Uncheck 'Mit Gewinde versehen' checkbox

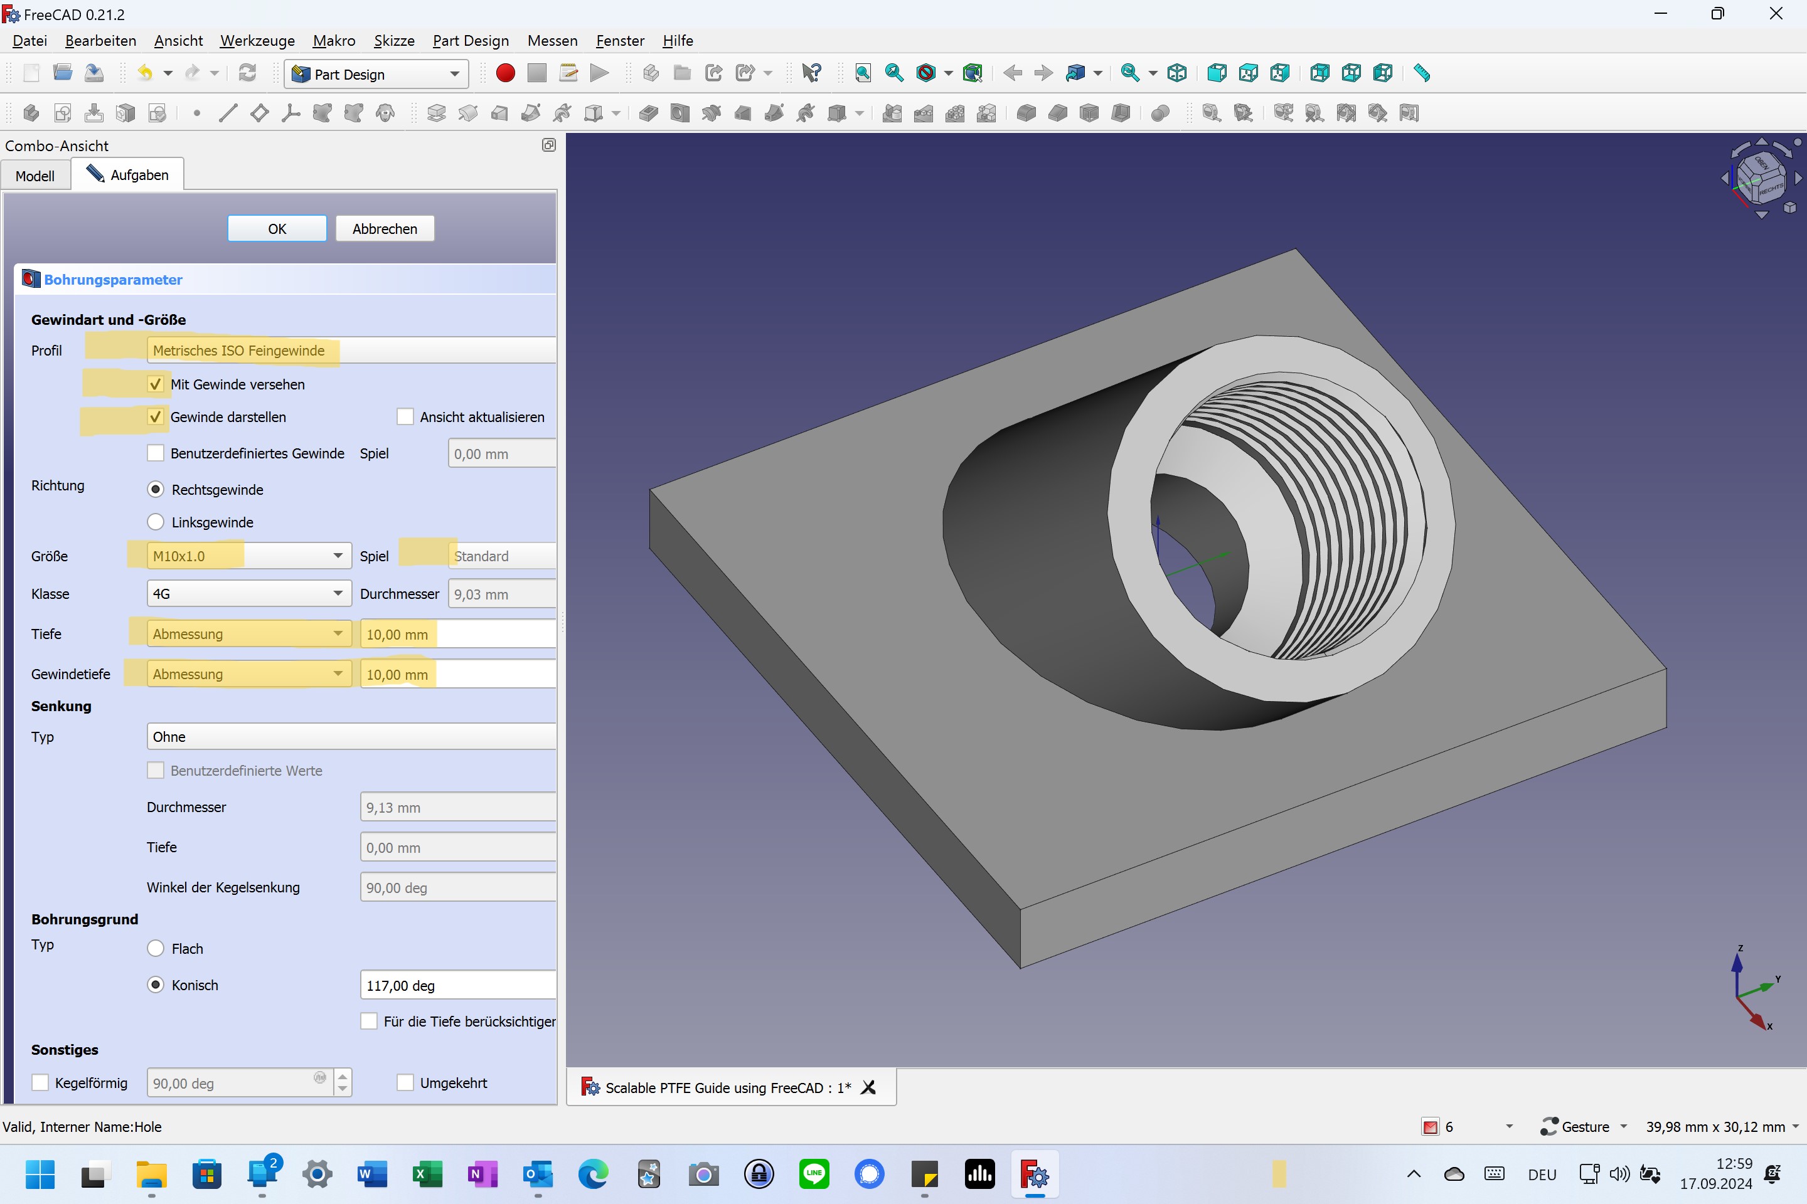(155, 384)
